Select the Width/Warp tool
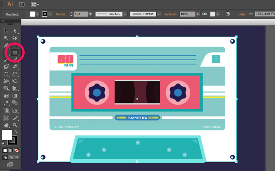This screenshot has width=275, height=171. point(6,81)
